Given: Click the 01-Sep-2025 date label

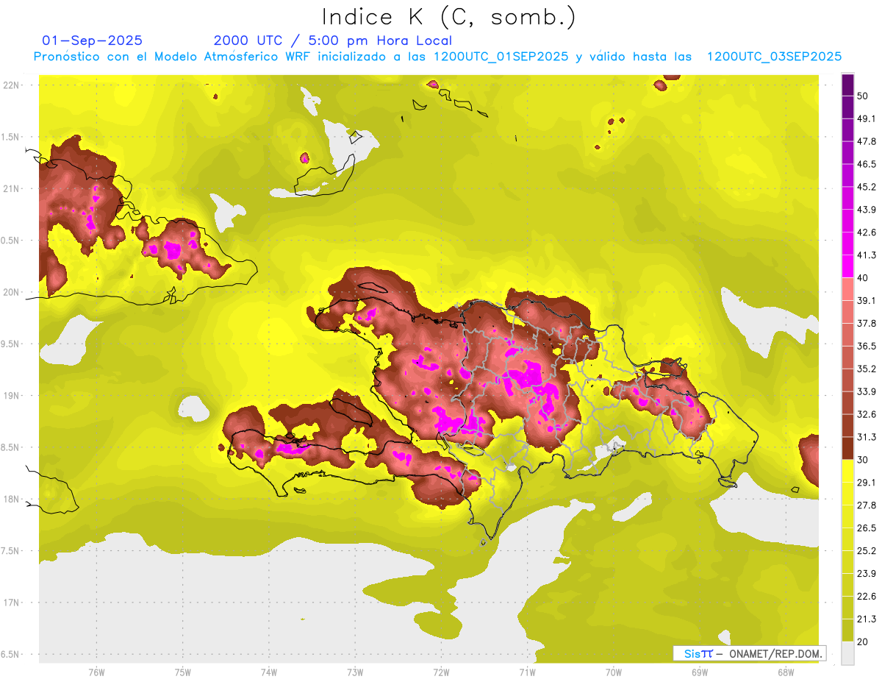Looking at the screenshot, I should pos(93,40).
